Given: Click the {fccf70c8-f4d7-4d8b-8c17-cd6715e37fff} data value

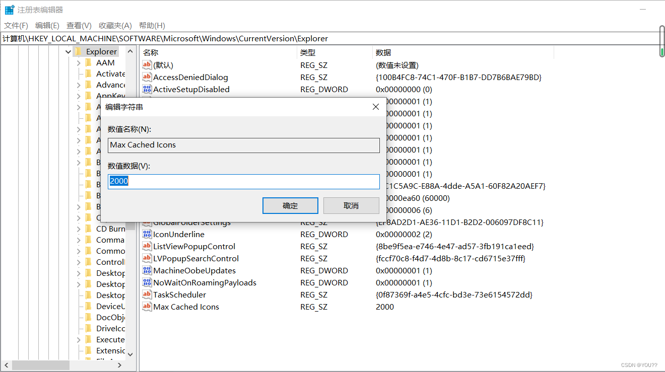Looking at the screenshot, I should point(451,258).
